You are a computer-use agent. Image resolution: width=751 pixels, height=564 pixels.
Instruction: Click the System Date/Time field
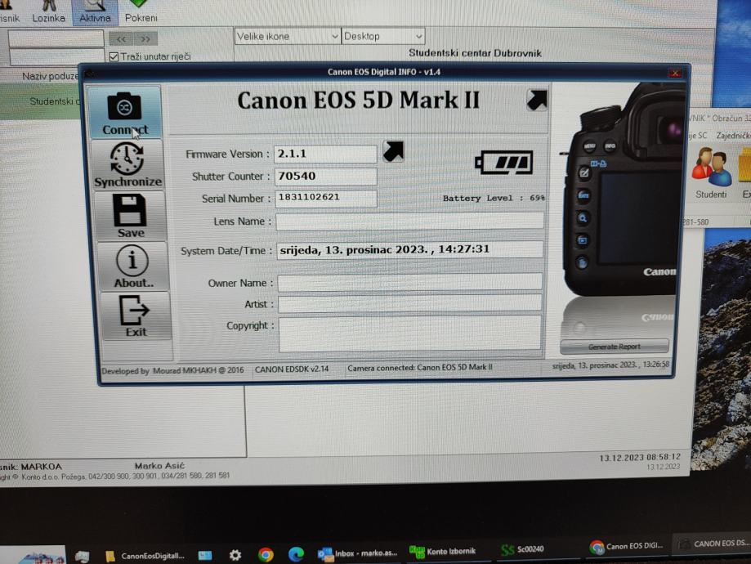tap(409, 249)
